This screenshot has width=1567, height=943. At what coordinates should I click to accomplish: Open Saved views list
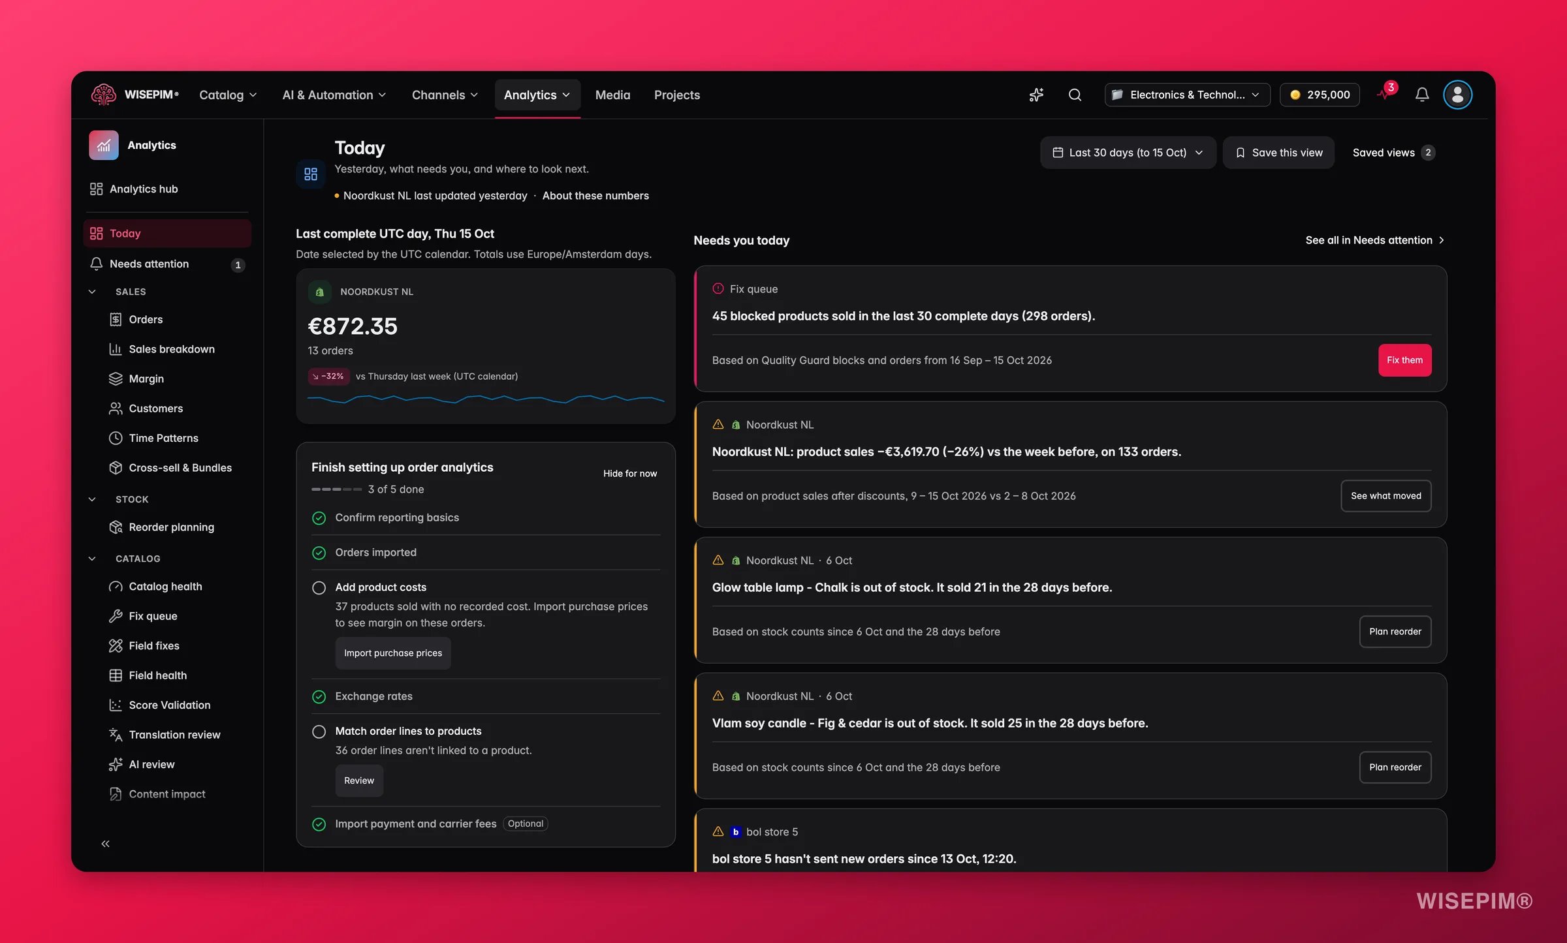[x=1393, y=153]
